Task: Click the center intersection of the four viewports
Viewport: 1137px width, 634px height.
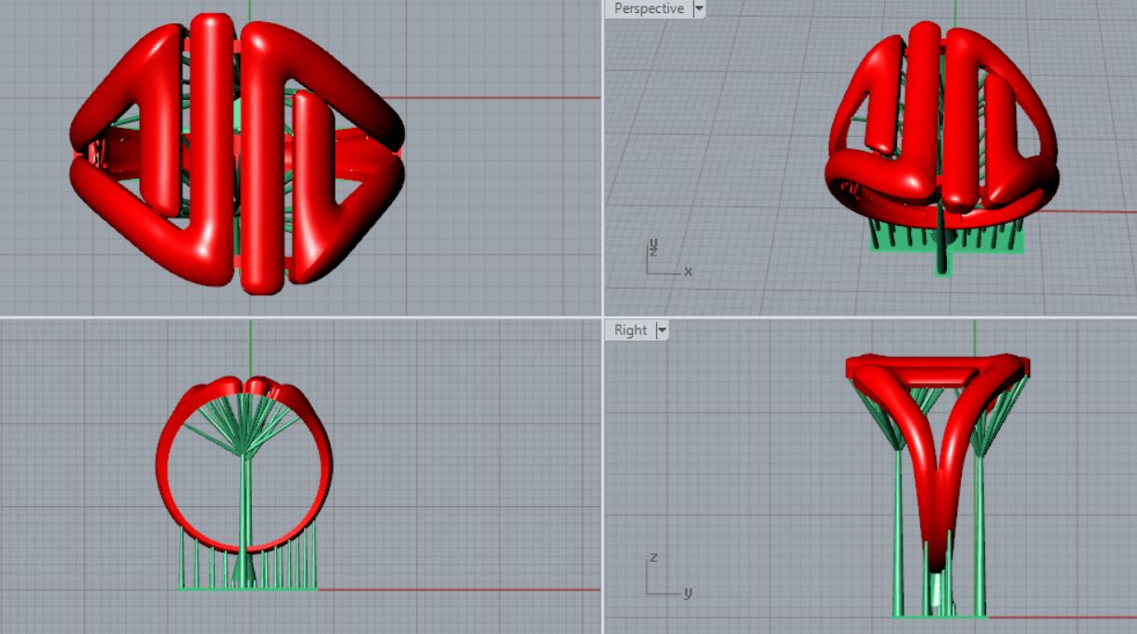Action: [x=602, y=317]
